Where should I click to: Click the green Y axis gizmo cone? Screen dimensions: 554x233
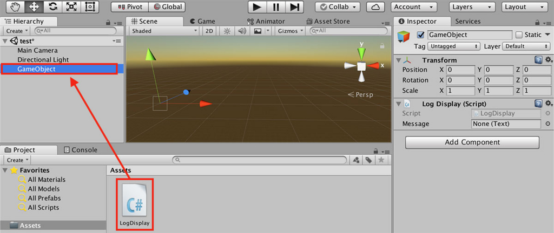pos(361,53)
